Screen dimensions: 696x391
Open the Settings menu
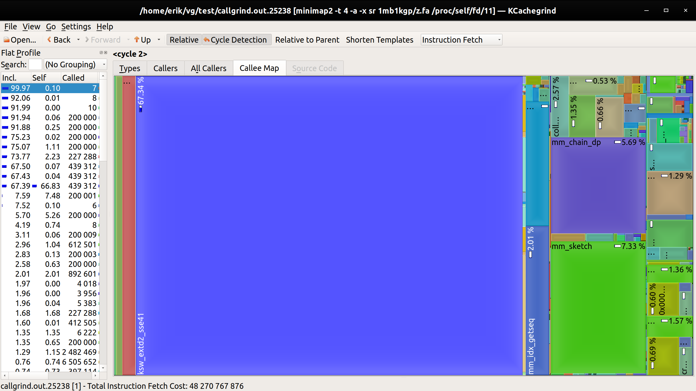click(x=76, y=26)
